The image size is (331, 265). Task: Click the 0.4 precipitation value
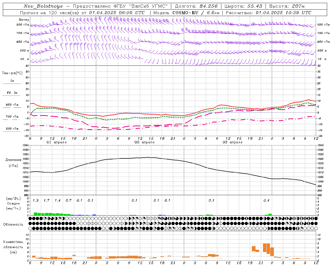266,200
